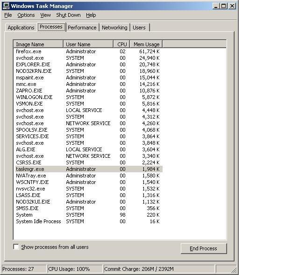This screenshot has width=299, height=275.
Task: Sort by User Name column header
Action: (x=88, y=44)
